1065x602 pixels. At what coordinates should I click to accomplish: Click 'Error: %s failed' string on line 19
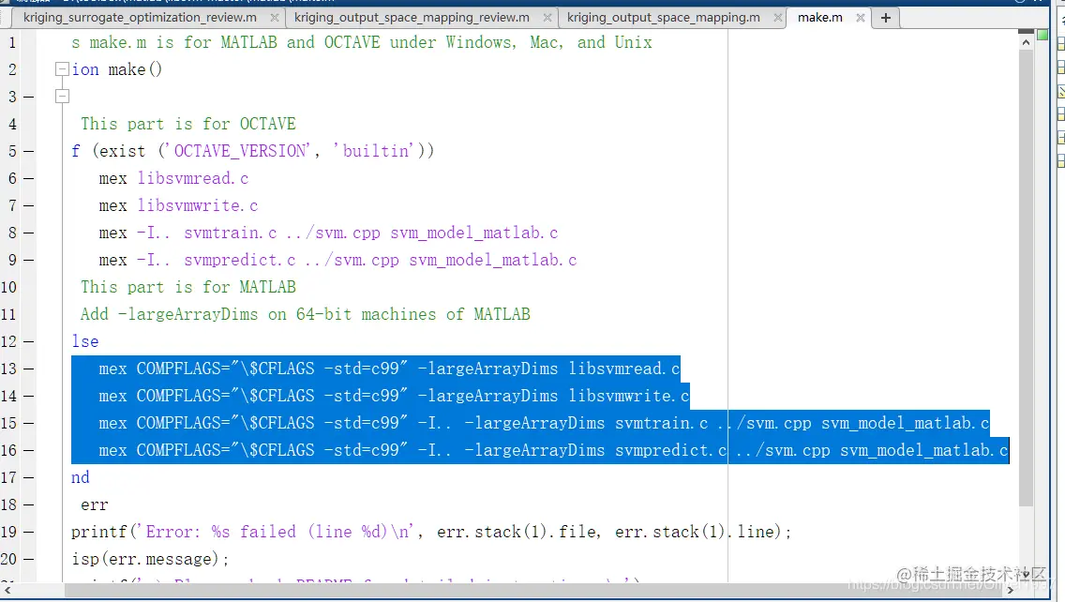click(x=220, y=532)
